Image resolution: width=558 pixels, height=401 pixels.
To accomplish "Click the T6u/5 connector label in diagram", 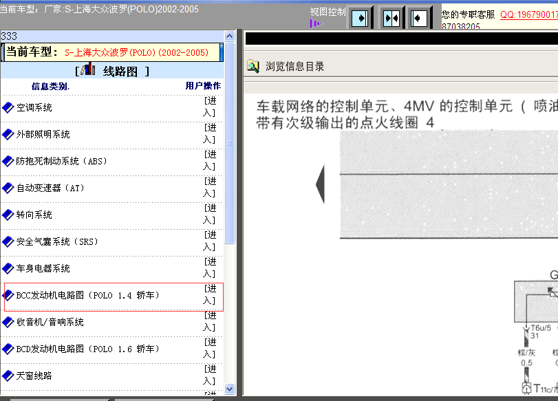I will point(541,327).
